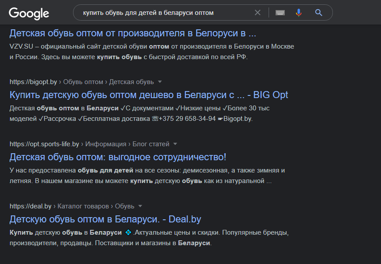This screenshot has height=264, width=381.
Task: Clear the search query with X icon
Action: (258, 12)
